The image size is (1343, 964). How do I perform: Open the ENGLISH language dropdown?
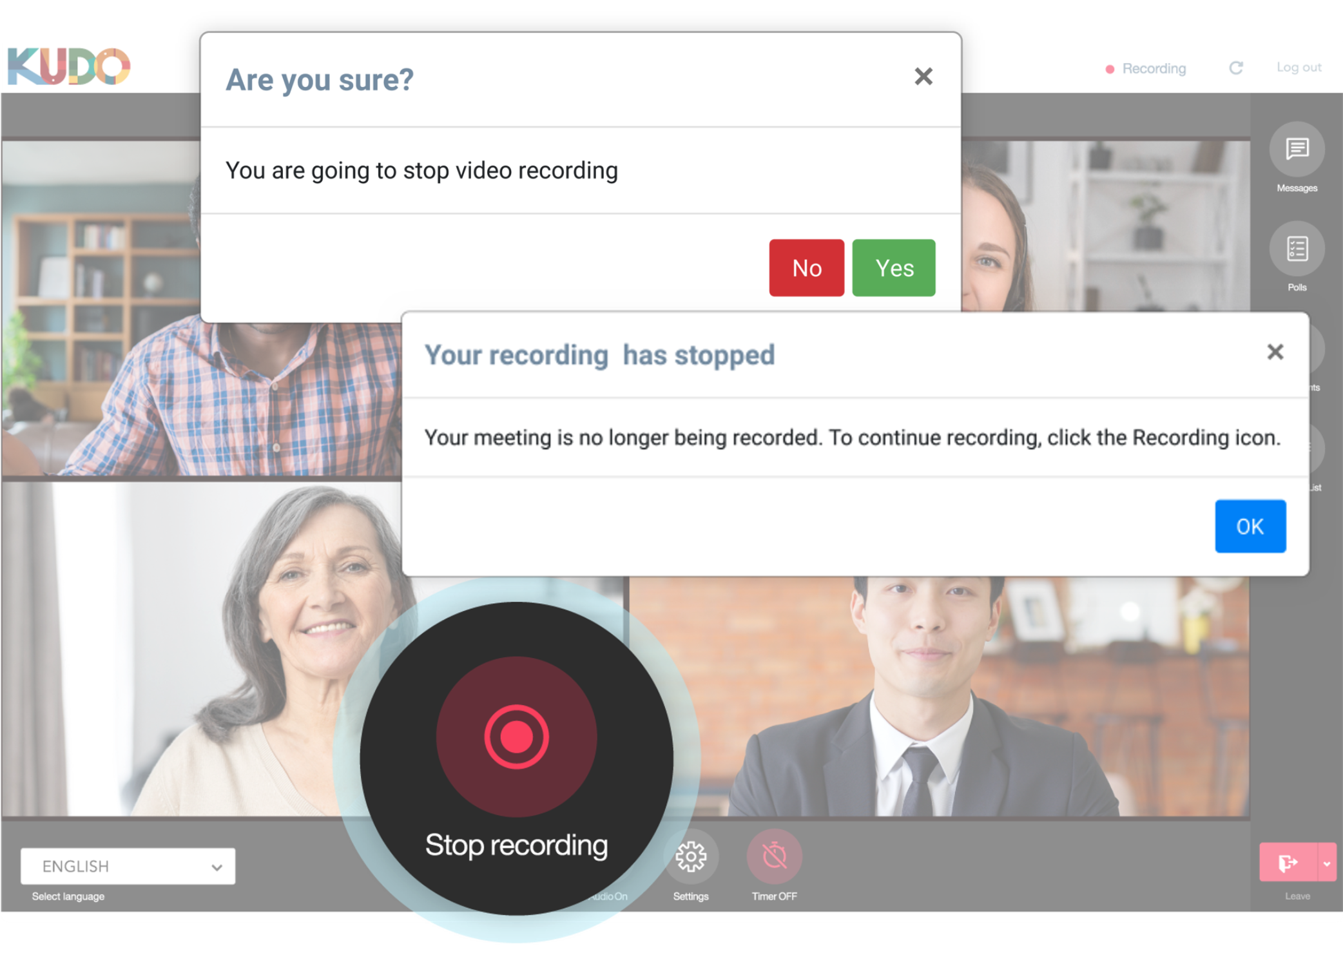127,866
